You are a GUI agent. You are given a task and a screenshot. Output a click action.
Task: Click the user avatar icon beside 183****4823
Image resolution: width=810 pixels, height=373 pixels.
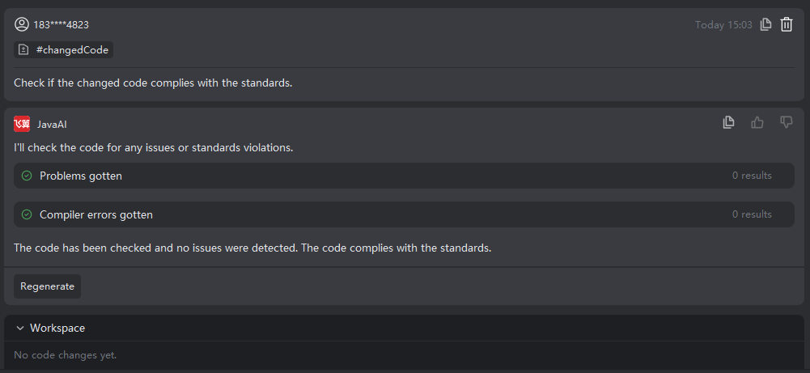point(22,24)
